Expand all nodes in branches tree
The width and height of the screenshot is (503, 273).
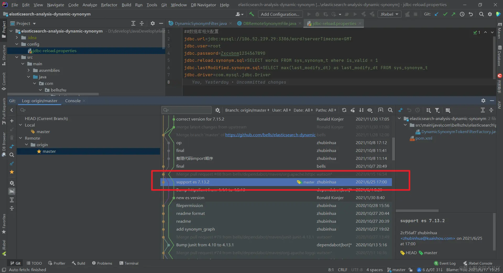pos(12,200)
